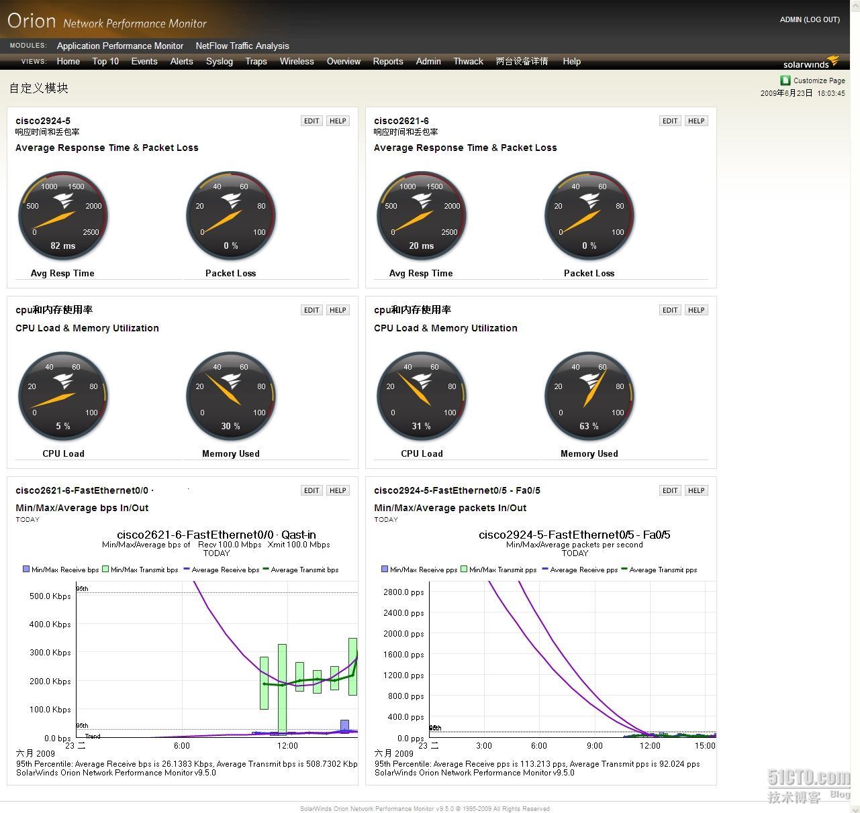Click the 63 % Memory Used gauge

pos(589,396)
